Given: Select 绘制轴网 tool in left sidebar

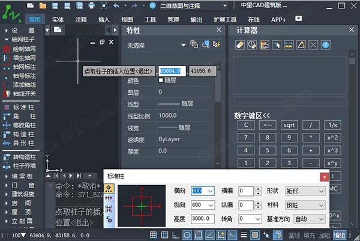Looking at the screenshot, I should pos(20,49).
